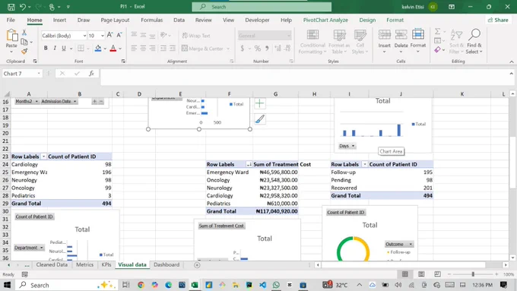Click the Months2 field button
The width and height of the screenshot is (517, 291).
click(27, 101)
